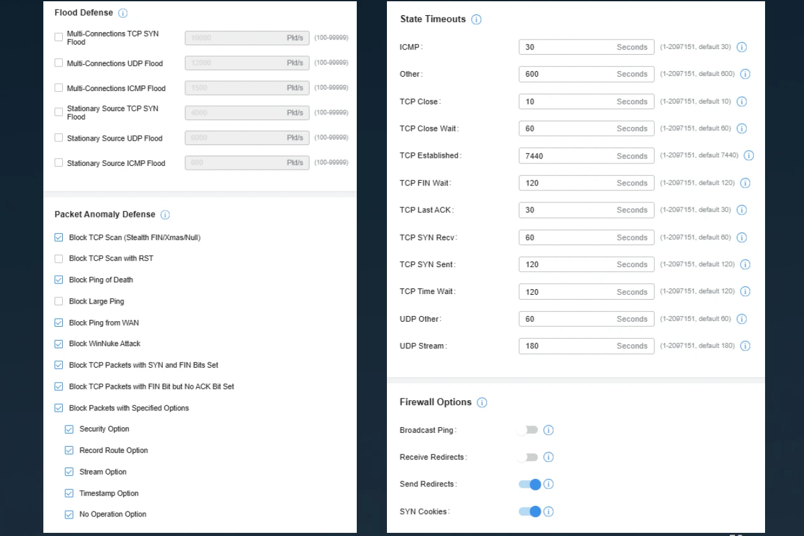Viewport: 804px width, 536px height.
Task: Turn on the Broadcast Ping toggle
Action: (x=528, y=430)
